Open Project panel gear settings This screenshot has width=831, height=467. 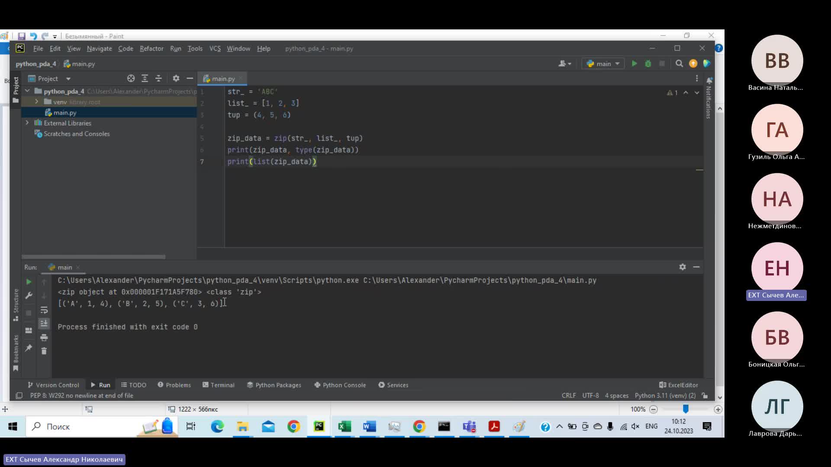176,78
